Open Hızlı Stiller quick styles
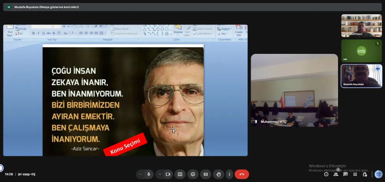This screenshot has width=385, height=182. coord(187,32)
